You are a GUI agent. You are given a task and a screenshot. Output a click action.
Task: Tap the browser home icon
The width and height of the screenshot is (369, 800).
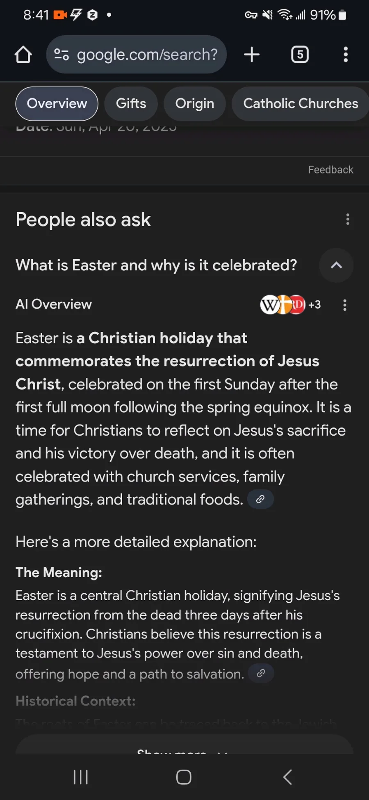tap(23, 55)
